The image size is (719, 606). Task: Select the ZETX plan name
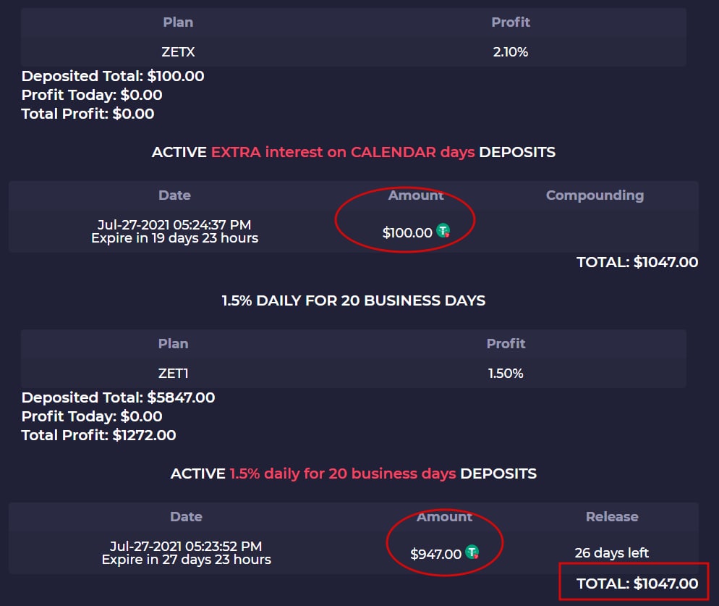pos(178,52)
